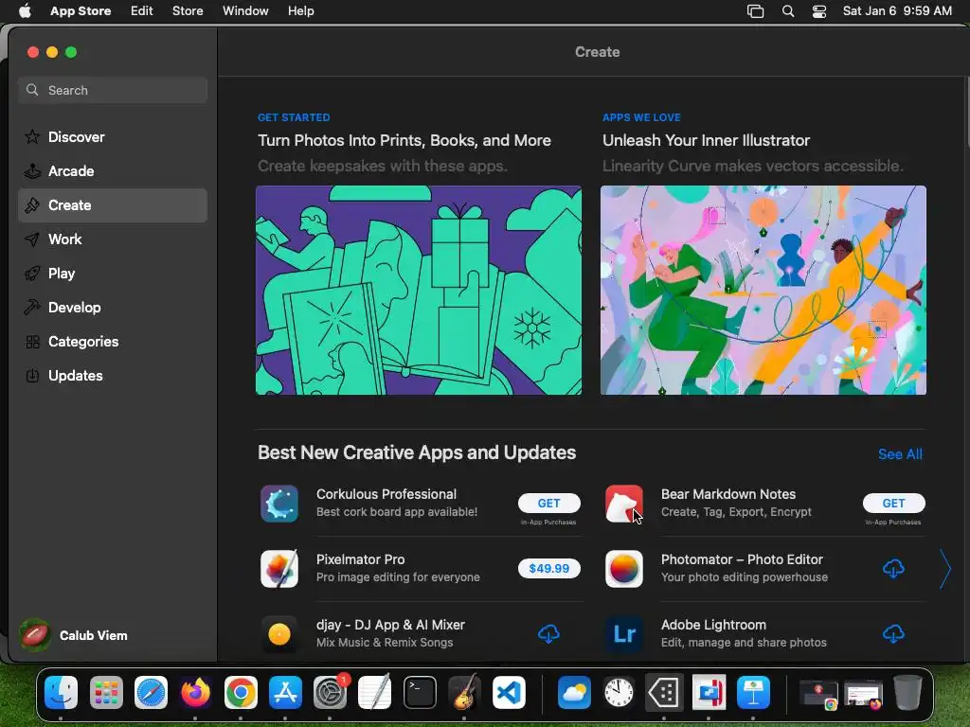The width and height of the screenshot is (970, 727).
Task: Browse Categories in the sidebar
Action: pyautogui.click(x=113, y=341)
